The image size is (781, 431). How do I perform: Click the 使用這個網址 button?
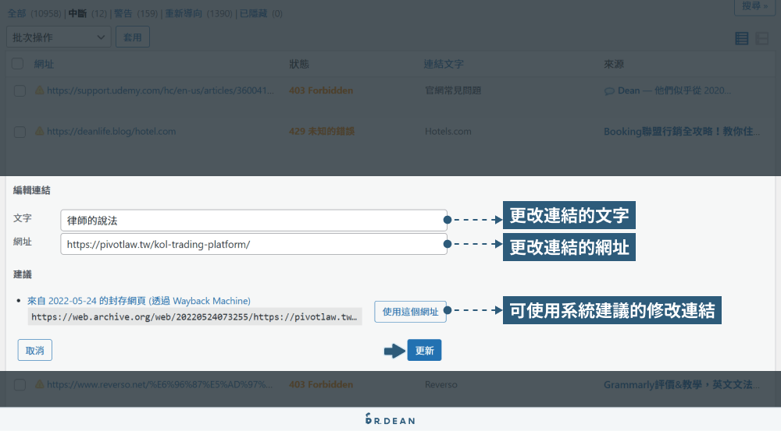point(411,312)
